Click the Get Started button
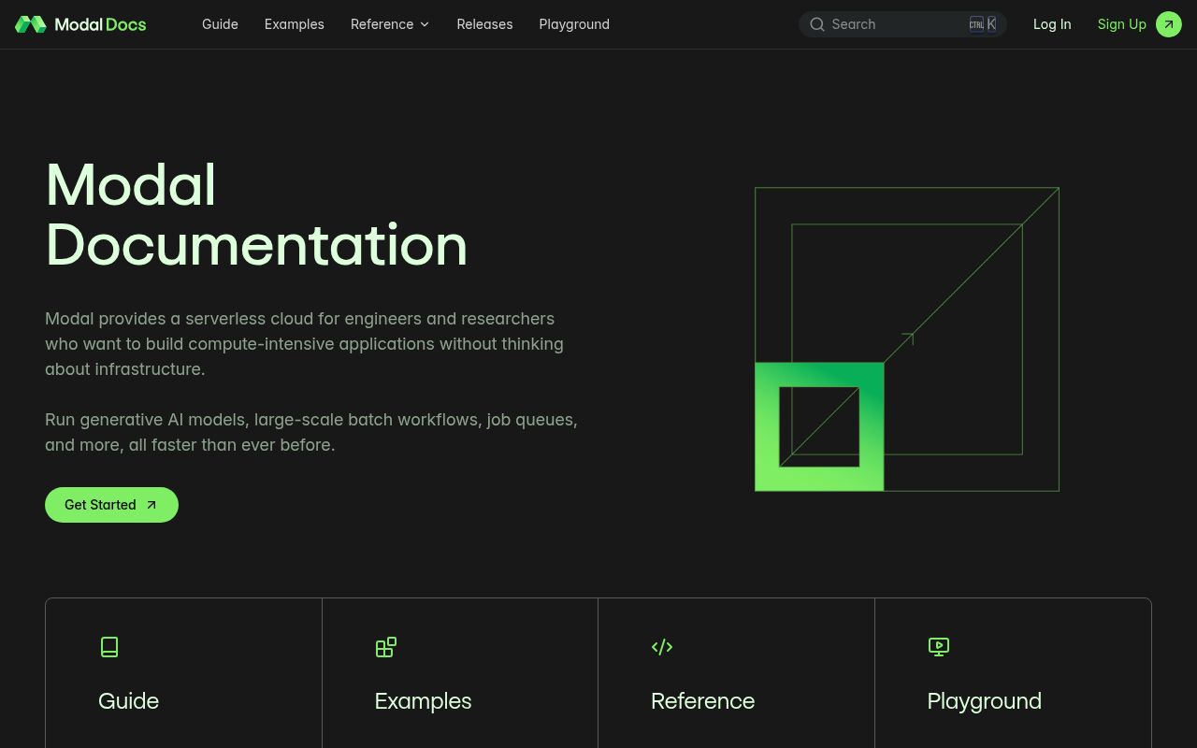Image resolution: width=1197 pixels, height=748 pixels. (111, 505)
